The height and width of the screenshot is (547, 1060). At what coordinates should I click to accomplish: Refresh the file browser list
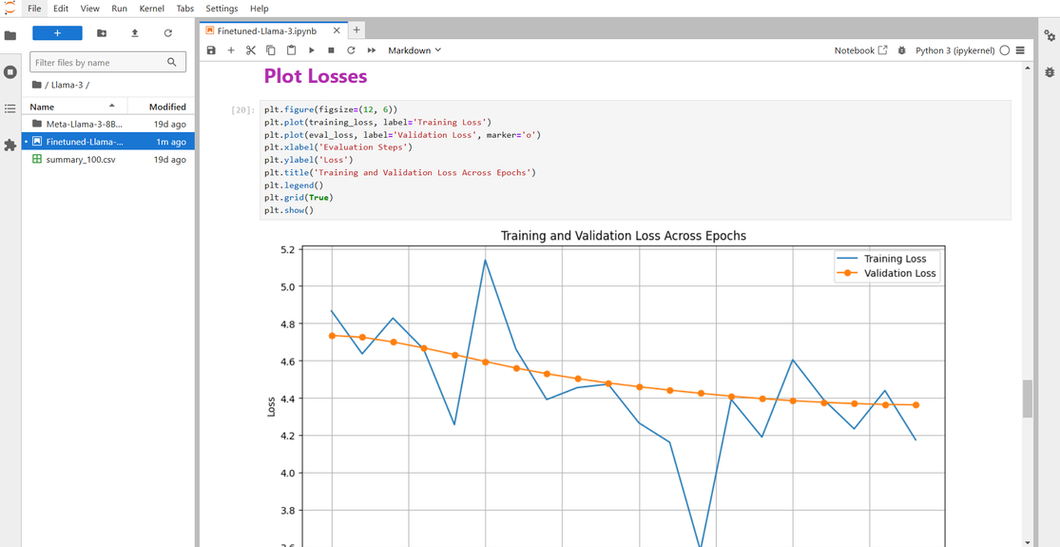(167, 33)
